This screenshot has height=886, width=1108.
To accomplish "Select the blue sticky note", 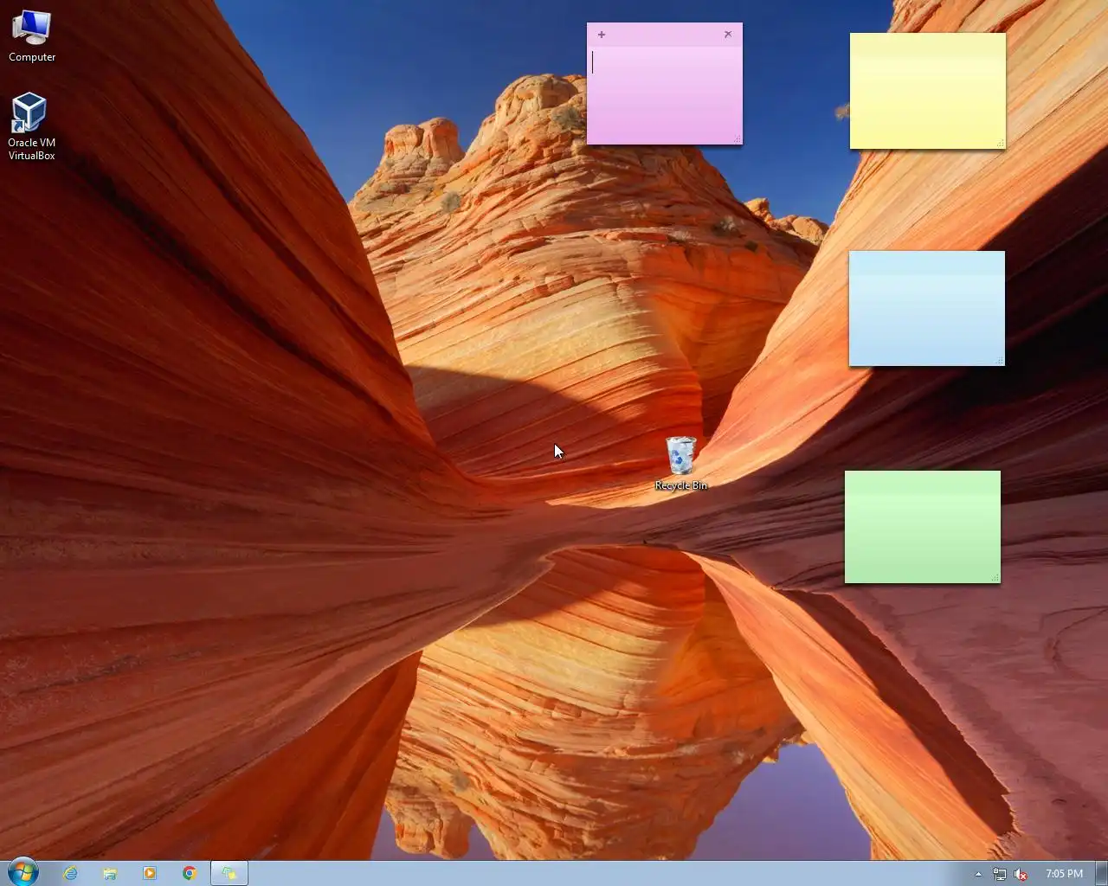I will pyautogui.click(x=927, y=309).
